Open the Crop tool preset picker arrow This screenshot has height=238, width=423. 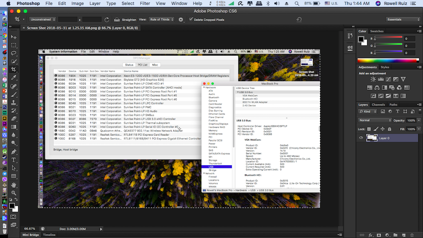[23, 19]
